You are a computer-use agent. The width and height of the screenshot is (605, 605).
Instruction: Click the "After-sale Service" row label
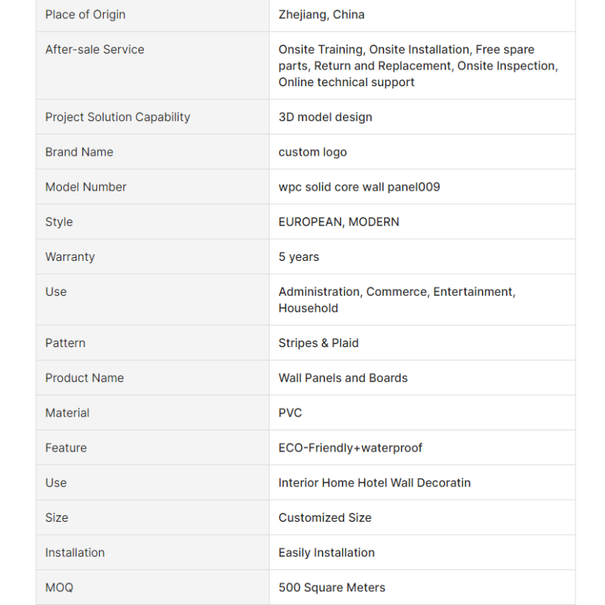[95, 49]
